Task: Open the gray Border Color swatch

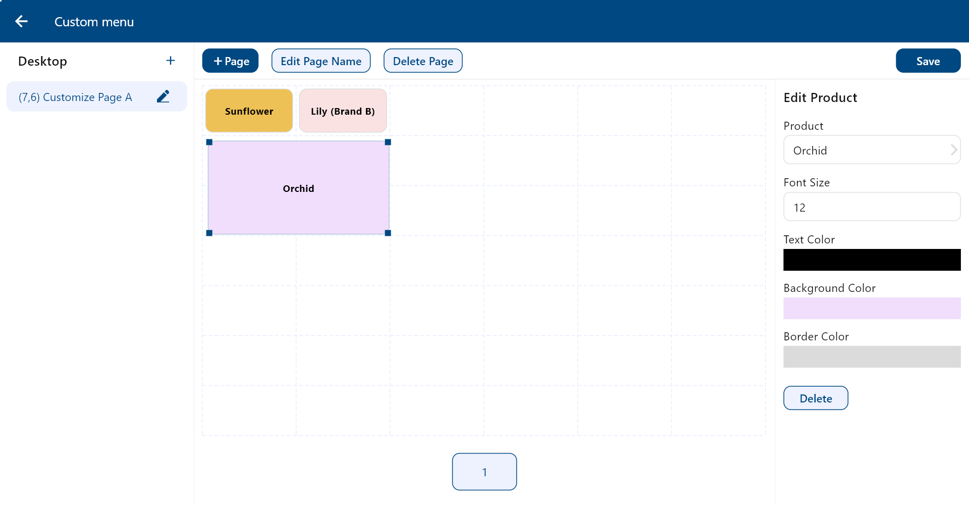Action: [872, 357]
